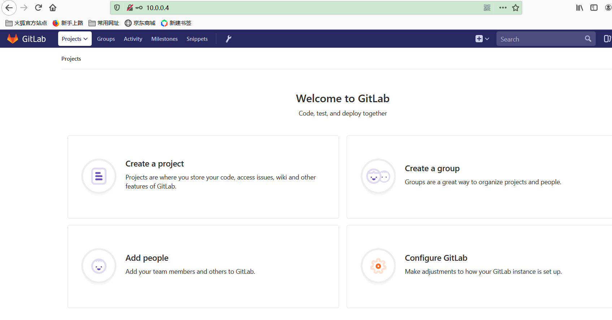Viewport: 612px width, 320px height.
Task: Open the Admin area wrench icon
Action: [x=229, y=39]
